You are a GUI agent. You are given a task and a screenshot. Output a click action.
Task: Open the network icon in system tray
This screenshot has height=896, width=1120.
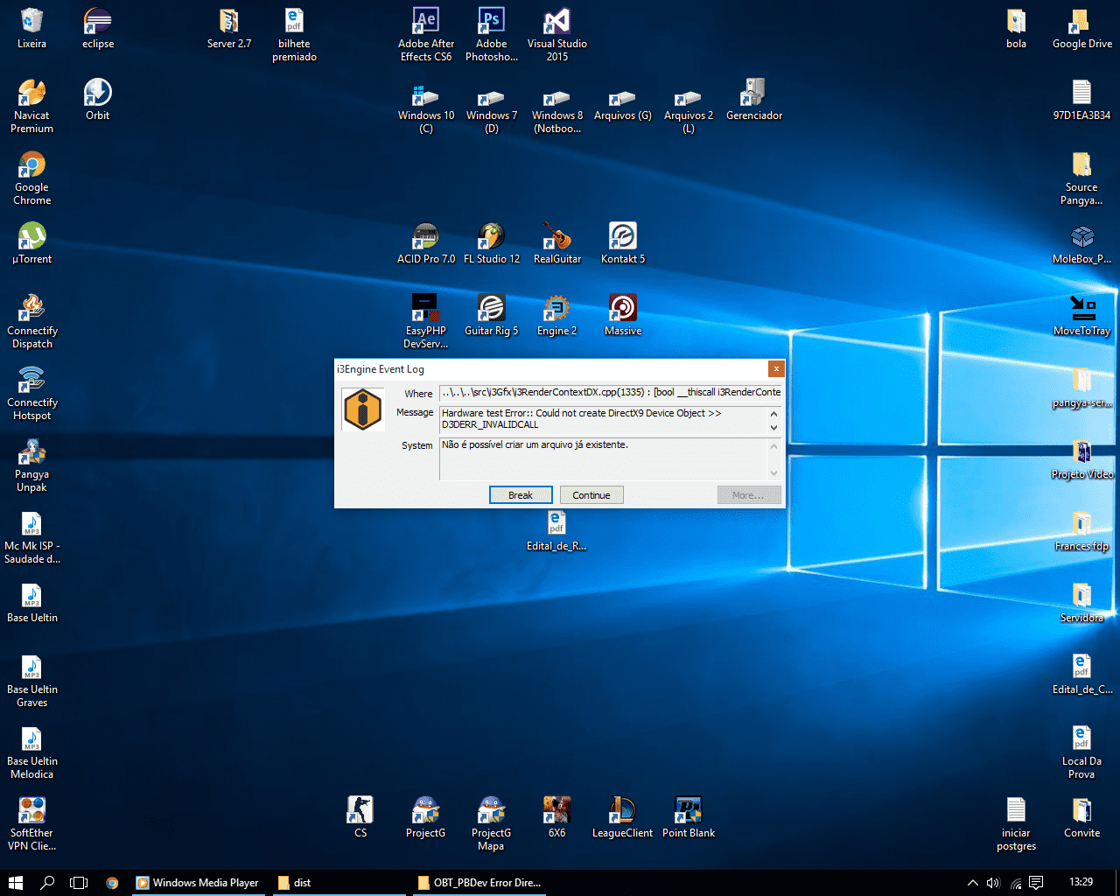(1015, 882)
